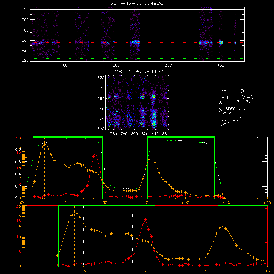Viewport: 274px width, 274px height.
Task: Click x-axis label '400' of top spectrogram
Action: coord(221,65)
